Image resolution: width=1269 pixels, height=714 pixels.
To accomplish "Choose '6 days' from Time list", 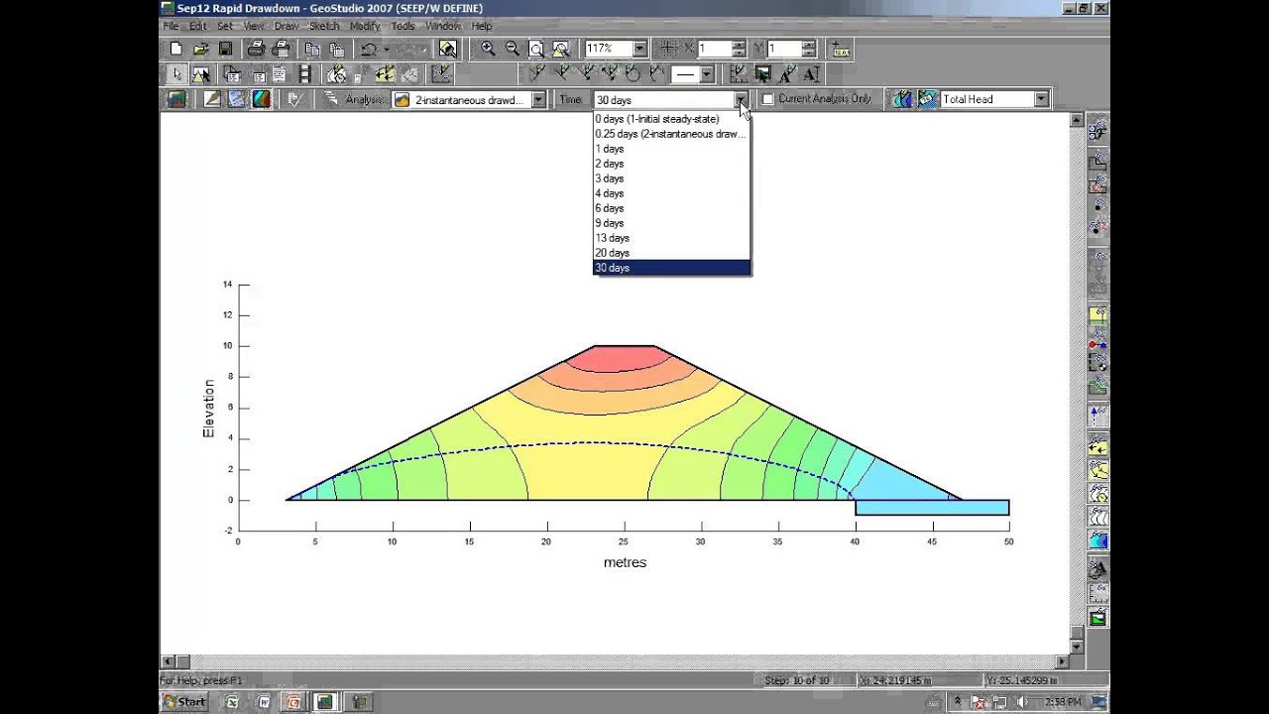I will tap(671, 208).
